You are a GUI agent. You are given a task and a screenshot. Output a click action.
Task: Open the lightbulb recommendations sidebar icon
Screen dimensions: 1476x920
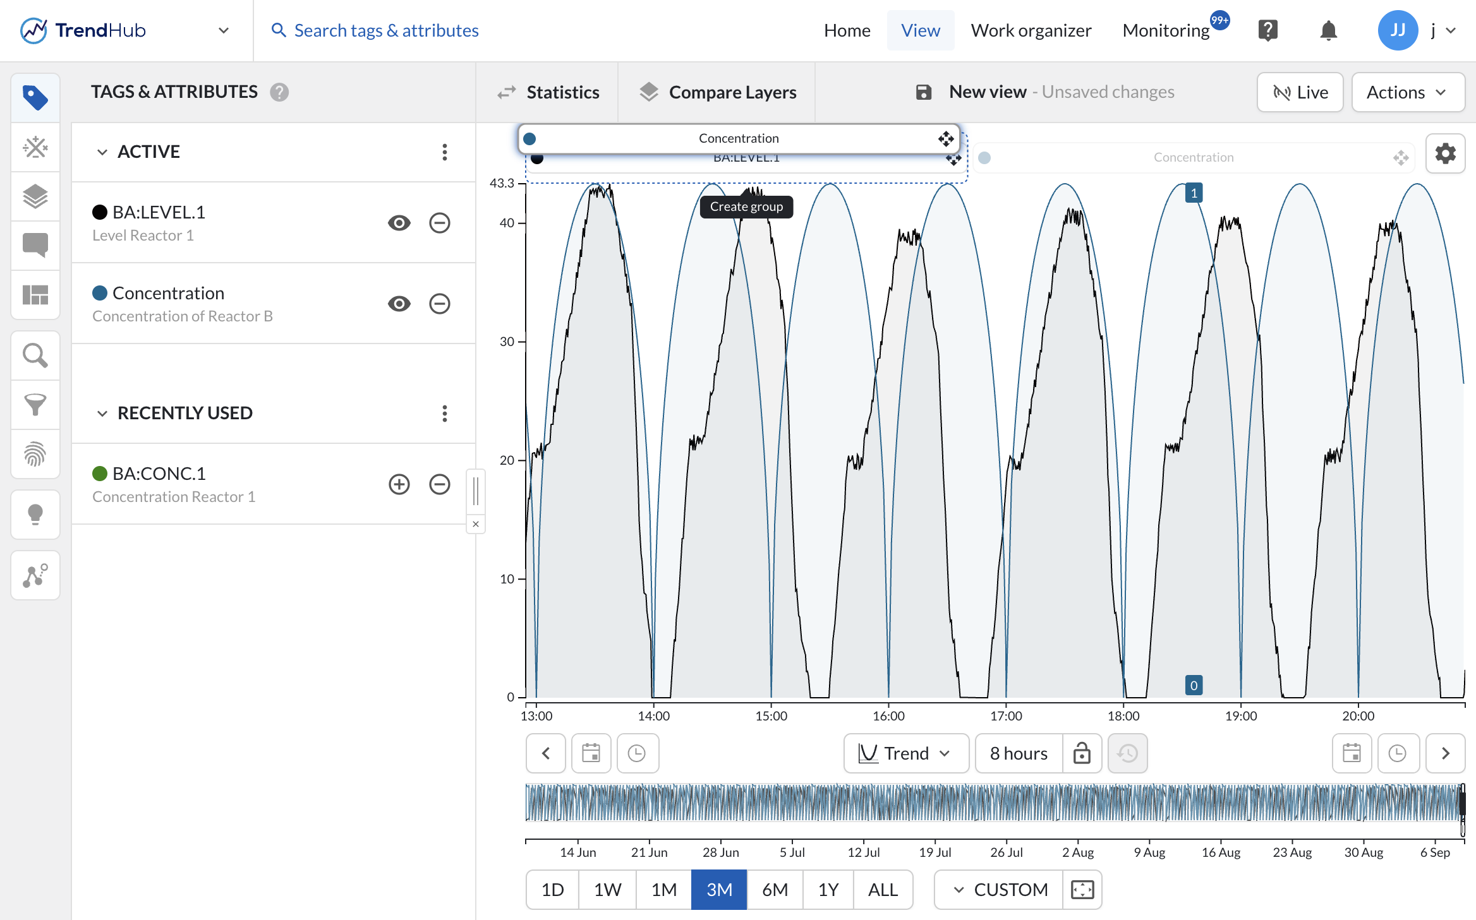click(x=35, y=515)
